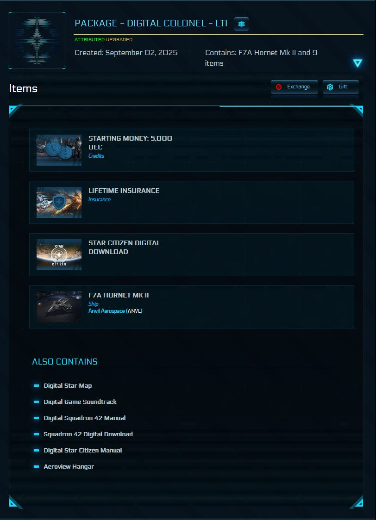376x520 pixels.
Task: Click the waveform package artwork thumbnail
Action: tap(37, 40)
